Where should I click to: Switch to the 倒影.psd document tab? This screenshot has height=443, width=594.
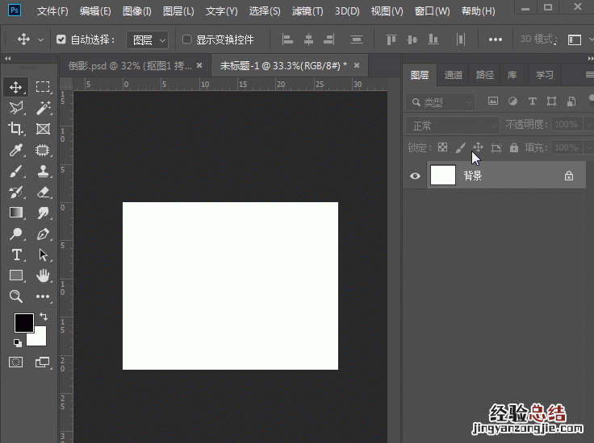click(131, 65)
